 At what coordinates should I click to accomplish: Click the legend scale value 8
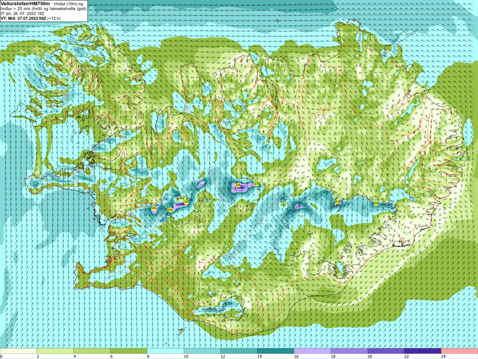(148, 357)
